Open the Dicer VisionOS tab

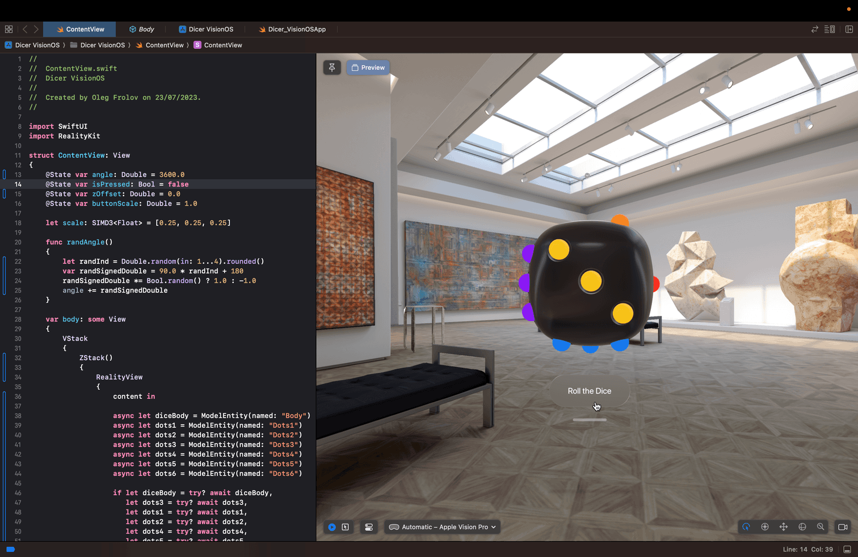205,29
